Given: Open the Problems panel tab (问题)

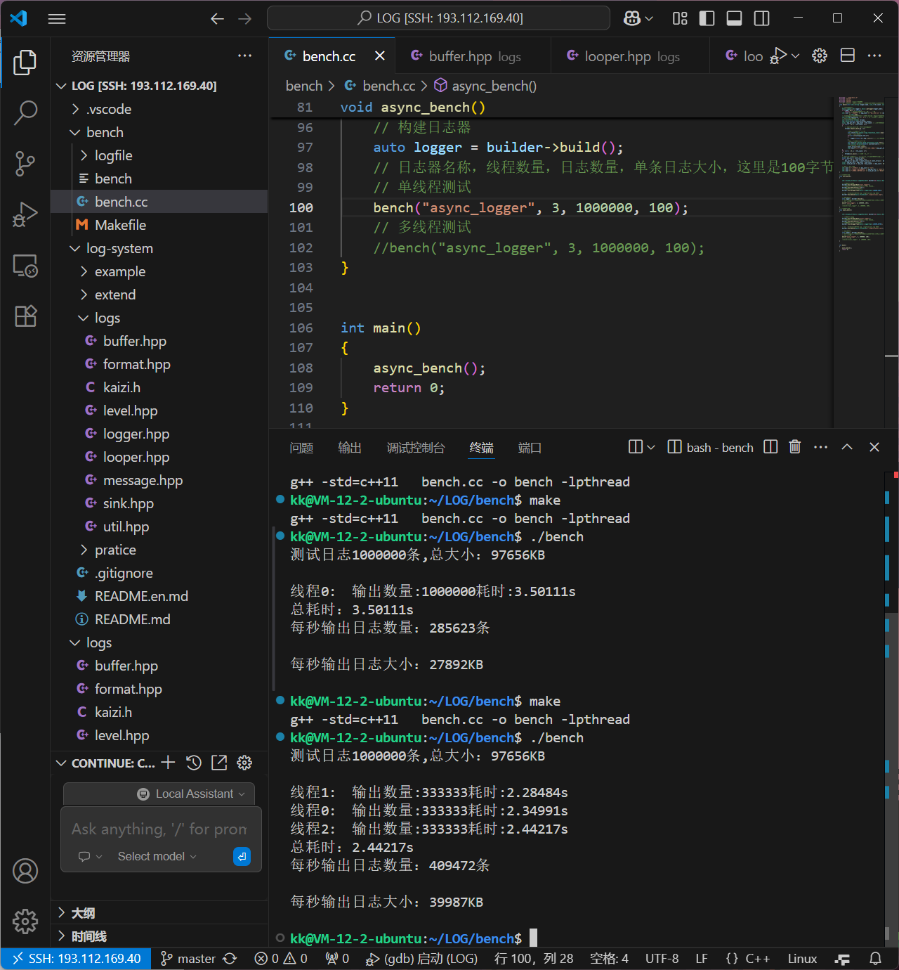Looking at the screenshot, I should 301,448.
